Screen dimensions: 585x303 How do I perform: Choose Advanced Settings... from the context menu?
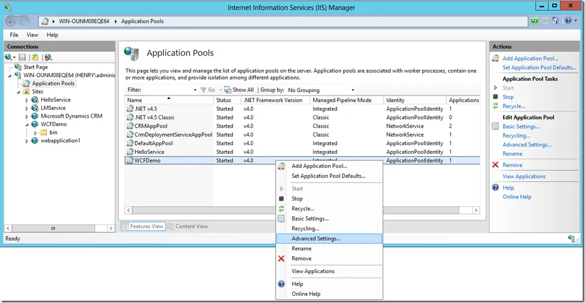[x=316, y=239]
